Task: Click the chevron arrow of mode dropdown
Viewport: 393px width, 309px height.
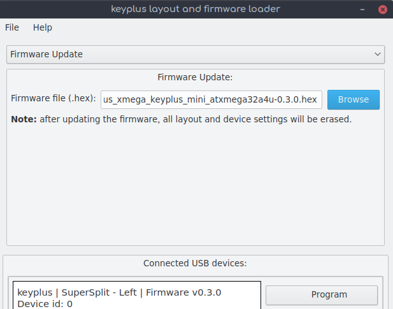Action: pyautogui.click(x=378, y=54)
